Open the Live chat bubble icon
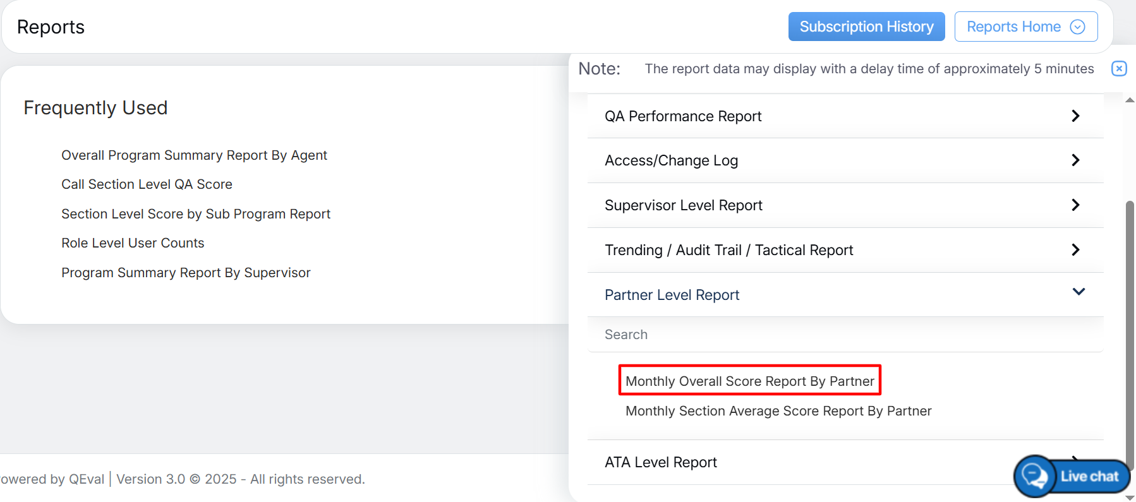 (1034, 475)
